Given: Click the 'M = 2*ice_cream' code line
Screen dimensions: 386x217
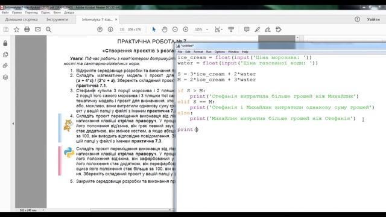Looking at the screenshot, I should pos(217,80).
